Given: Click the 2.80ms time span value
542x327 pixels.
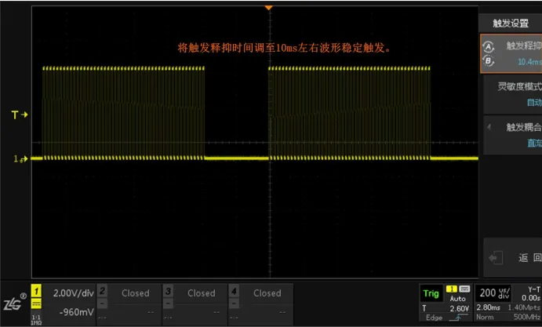Looking at the screenshot, I should (488, 307).
